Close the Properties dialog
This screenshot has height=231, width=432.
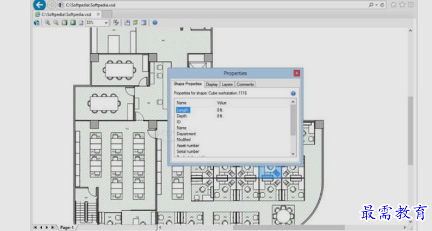[297, 73]
